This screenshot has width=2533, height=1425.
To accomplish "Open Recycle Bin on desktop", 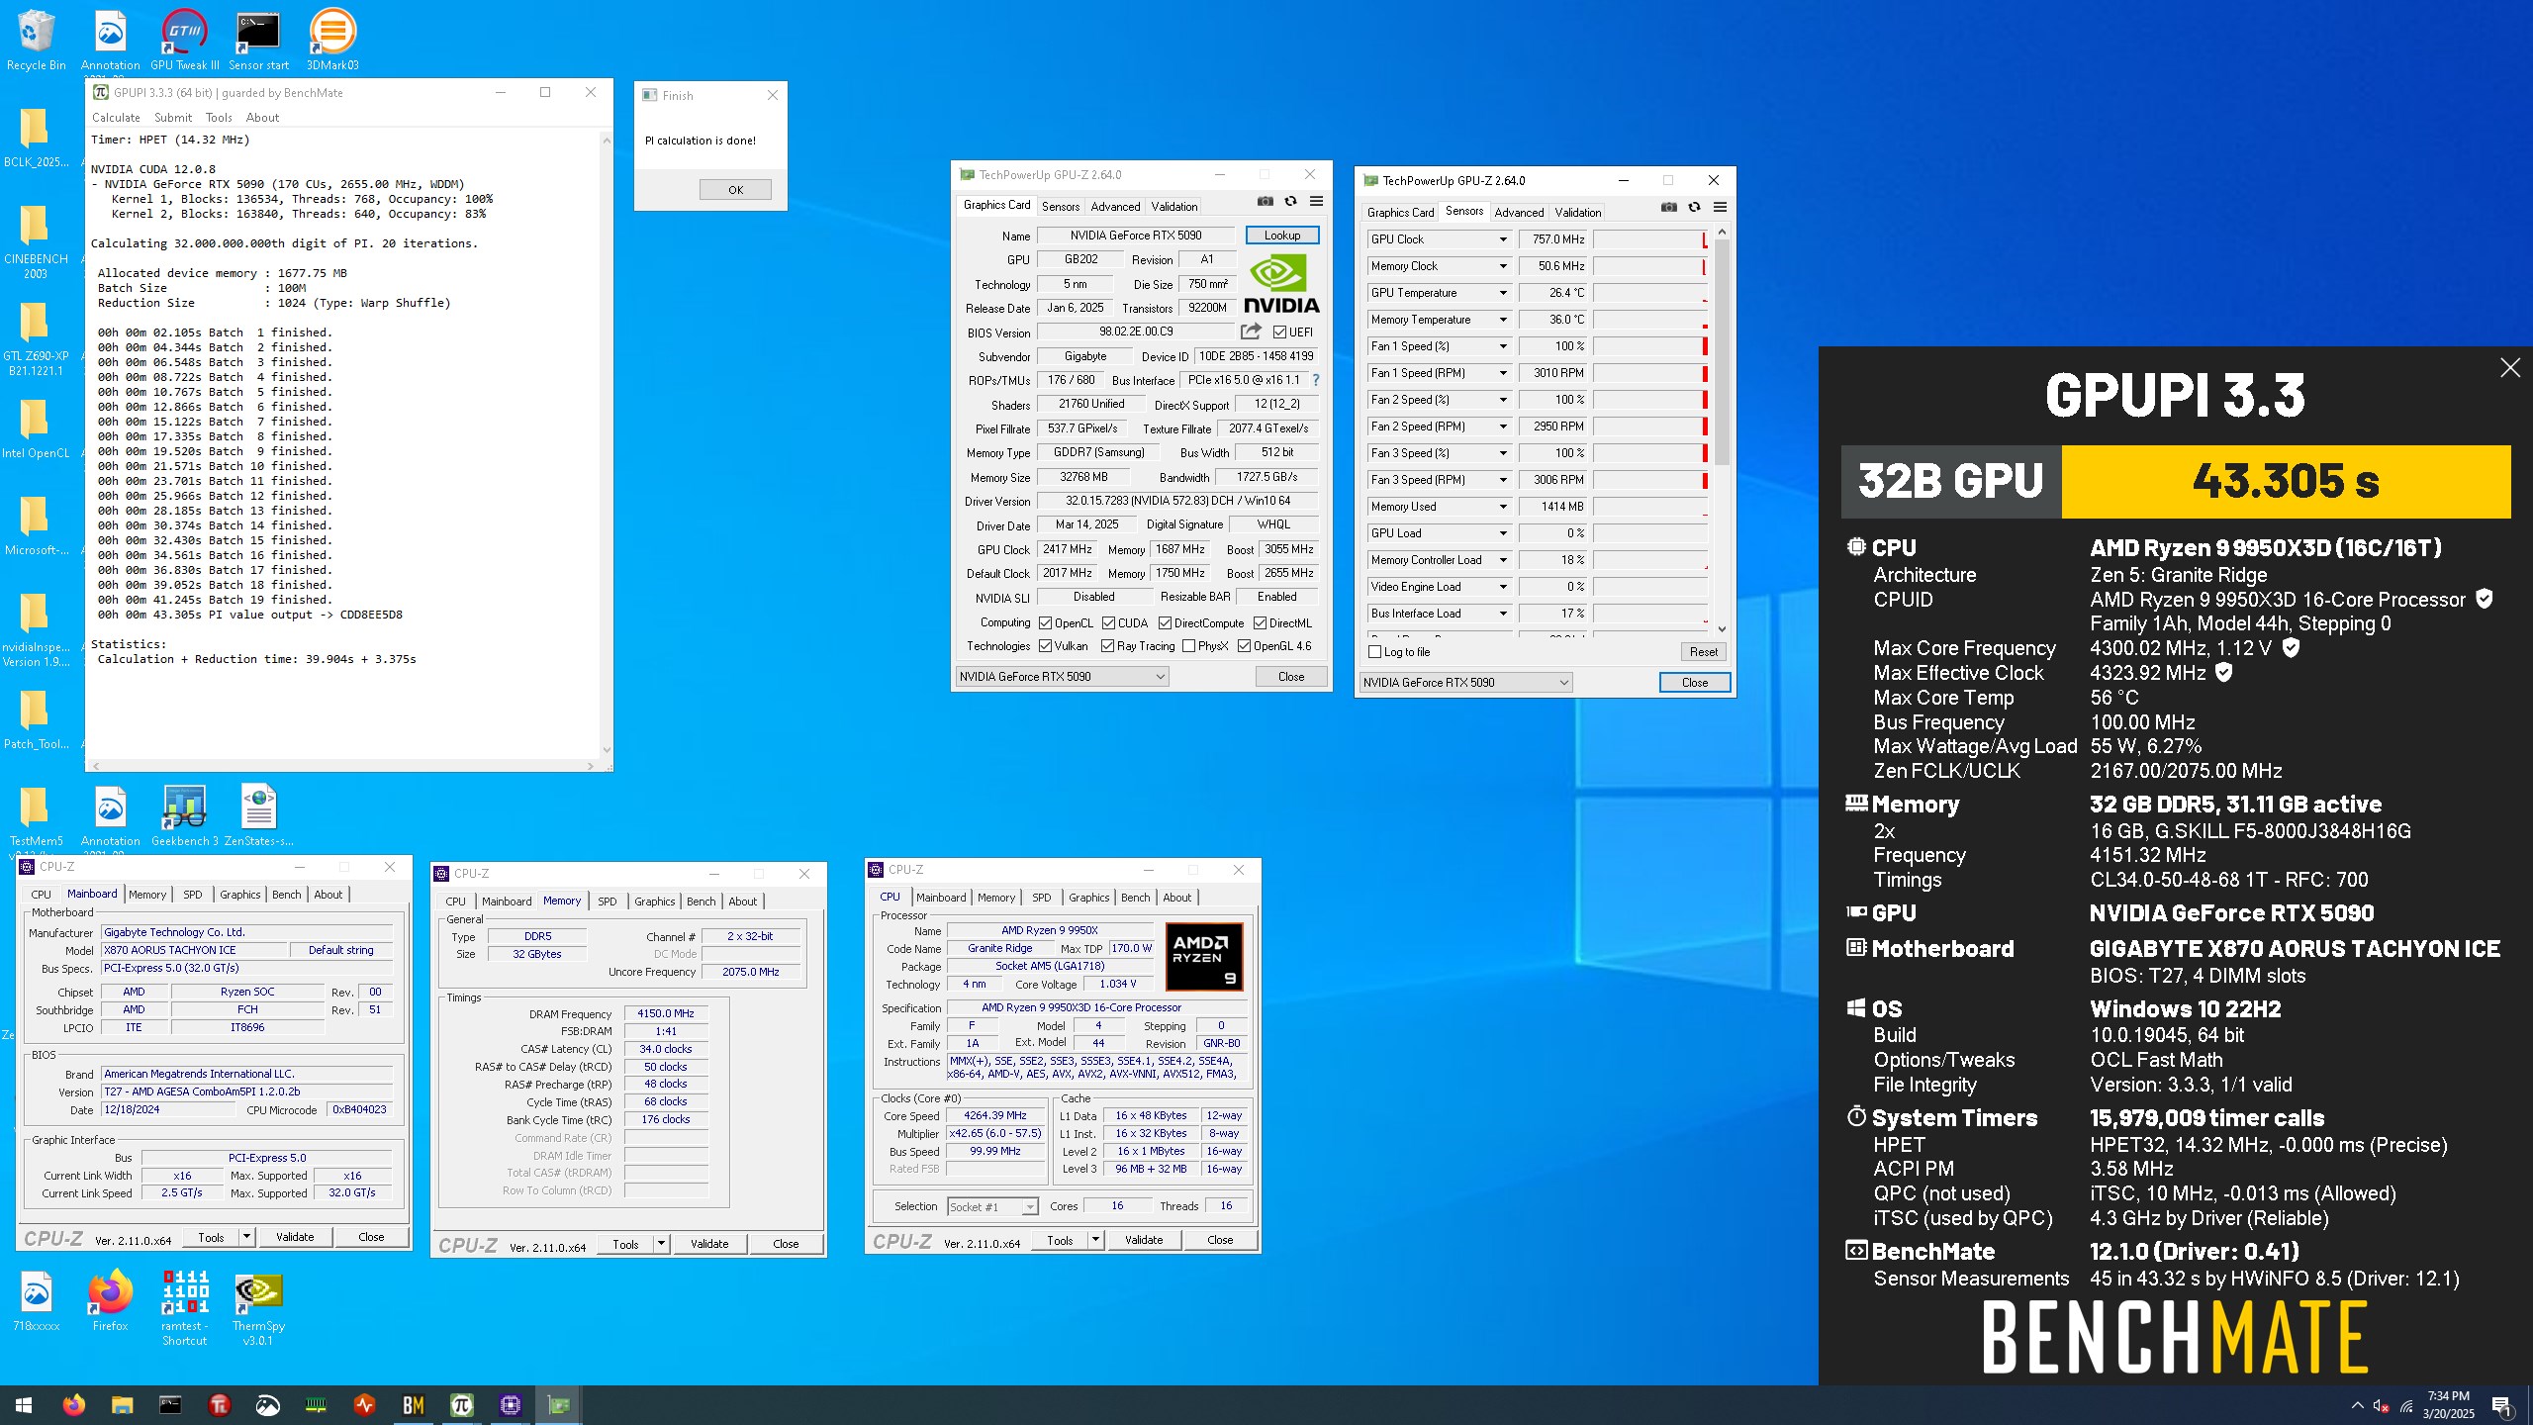I will pos(37,40).
